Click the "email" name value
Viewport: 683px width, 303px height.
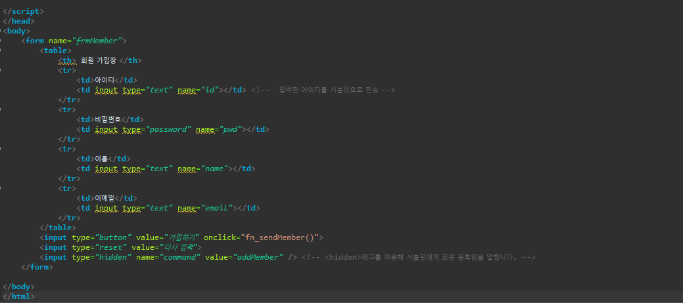[x=216, y=209]
